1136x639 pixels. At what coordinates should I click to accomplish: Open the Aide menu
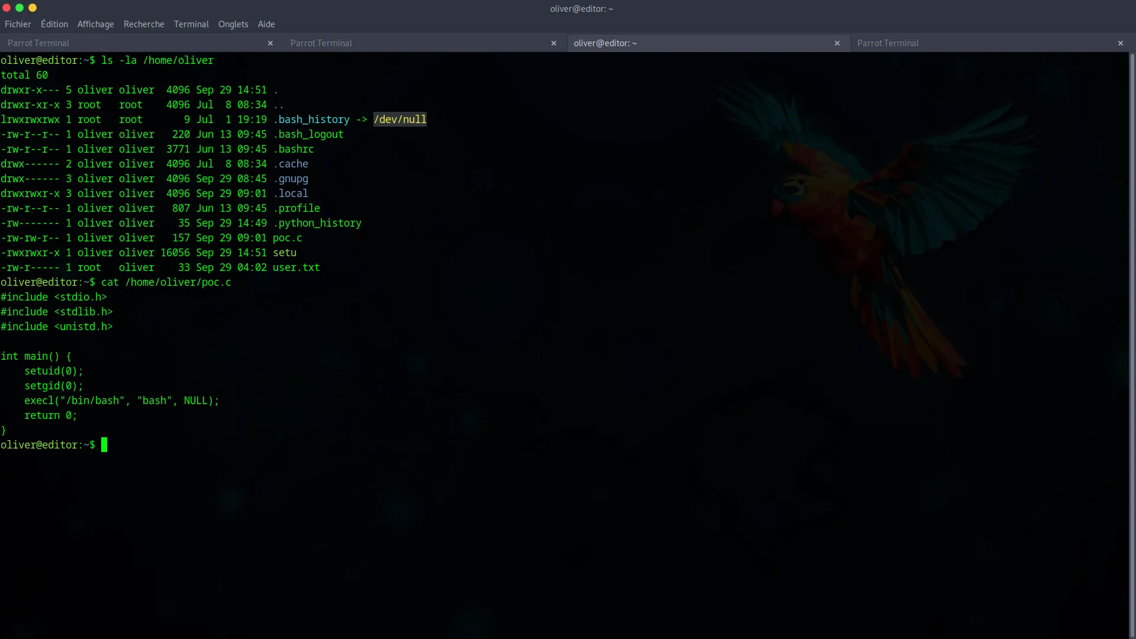pos(266,24)
